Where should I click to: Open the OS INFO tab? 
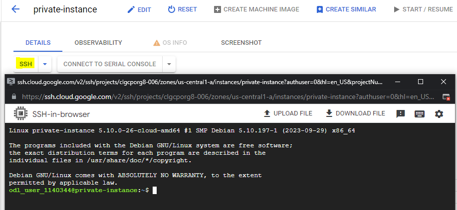[x=170, y=43]
